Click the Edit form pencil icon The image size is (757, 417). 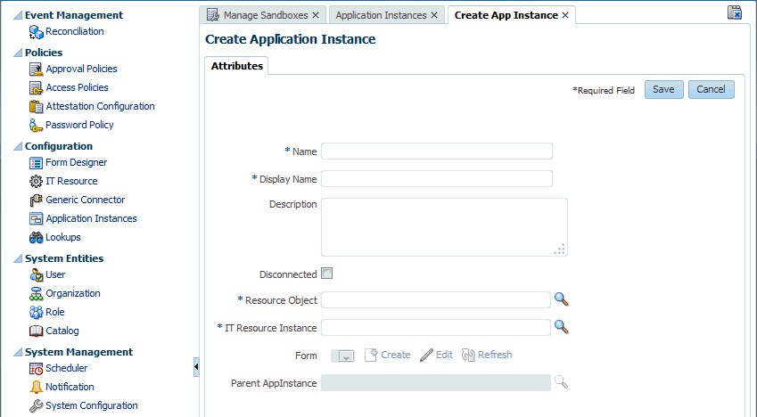(x=426, y=356)
